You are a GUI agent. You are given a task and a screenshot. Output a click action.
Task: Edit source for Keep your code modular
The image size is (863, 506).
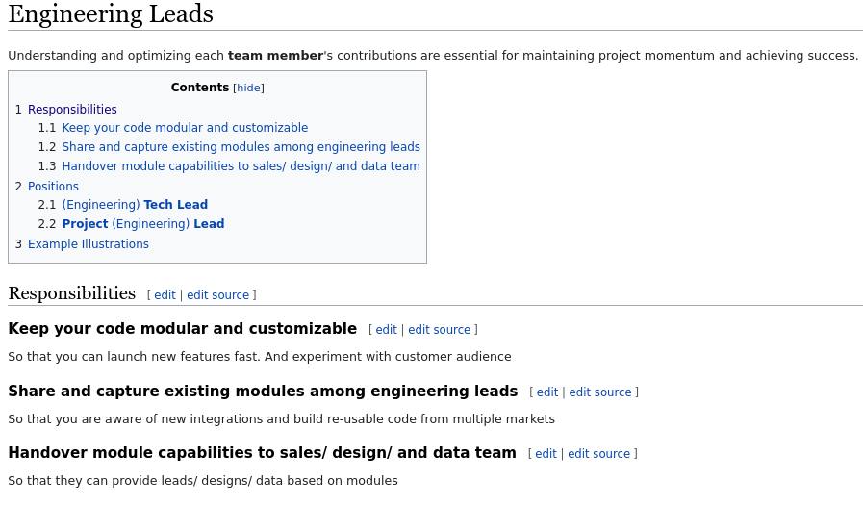[440, 330]
